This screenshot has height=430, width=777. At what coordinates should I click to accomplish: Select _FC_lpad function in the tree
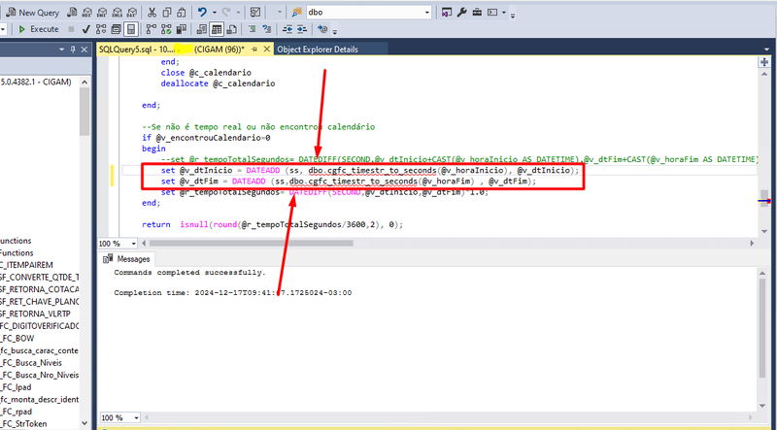16,387
